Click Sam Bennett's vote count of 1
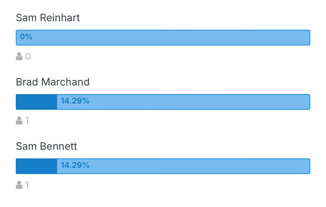The width and height of the screenshot is (326, 207). 27,185
